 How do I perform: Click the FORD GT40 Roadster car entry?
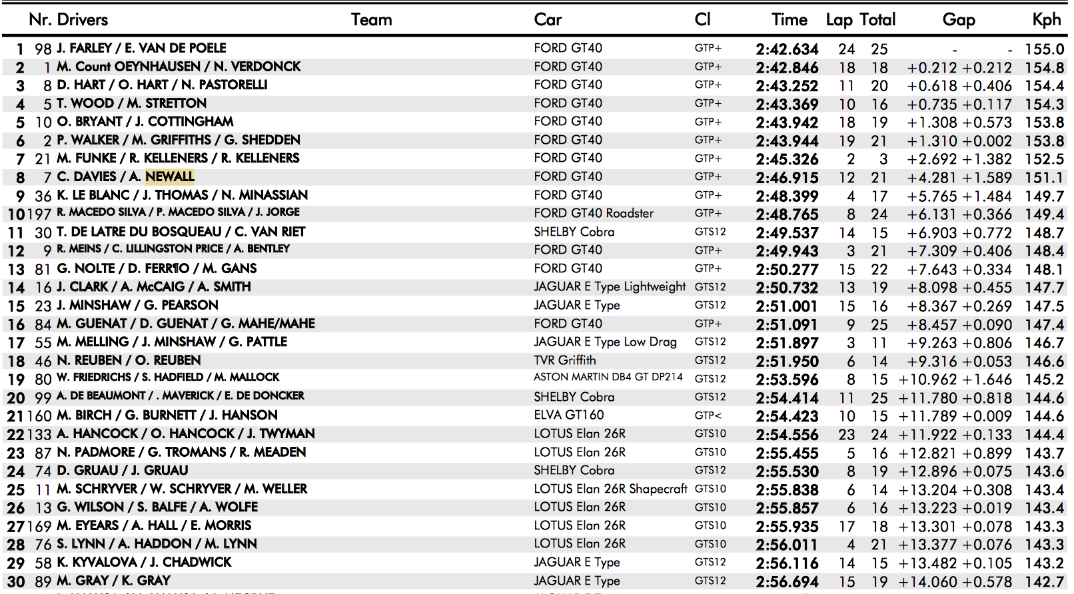[x=594, y=213]
